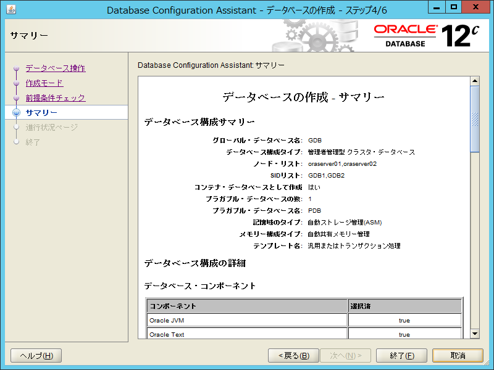Click the vertical scrollbar thumb
The width and height of the screenshot is (494, 370).
pyautogui.click(x=475, y=119)
